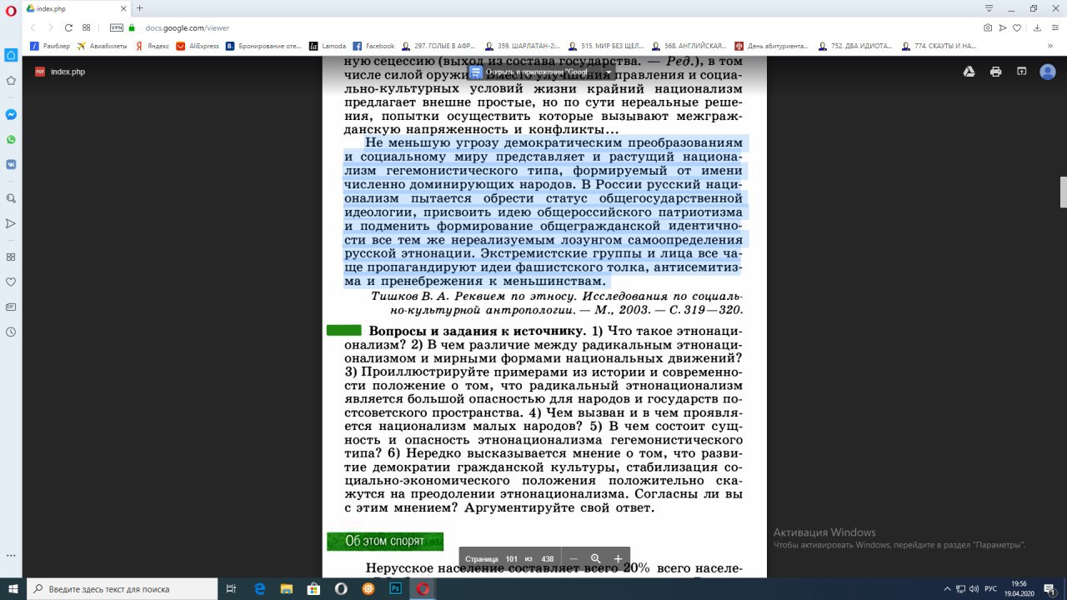Open the AliExpress bookmark
Viewport: 1067px width, 600px height.
point(198,46)
